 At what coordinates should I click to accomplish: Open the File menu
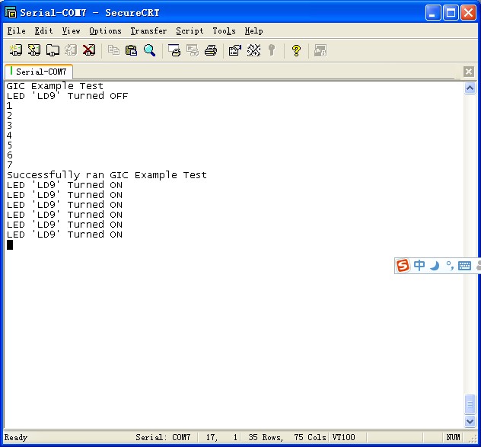point(16,31)
